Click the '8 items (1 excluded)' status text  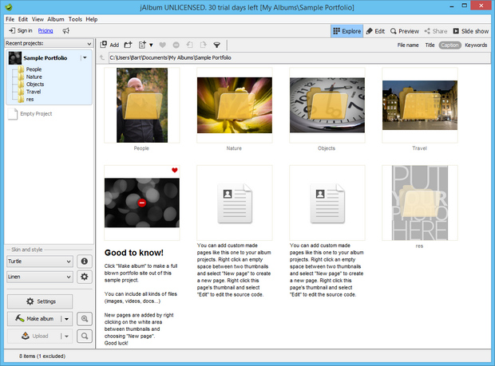(x=42, y=356)
